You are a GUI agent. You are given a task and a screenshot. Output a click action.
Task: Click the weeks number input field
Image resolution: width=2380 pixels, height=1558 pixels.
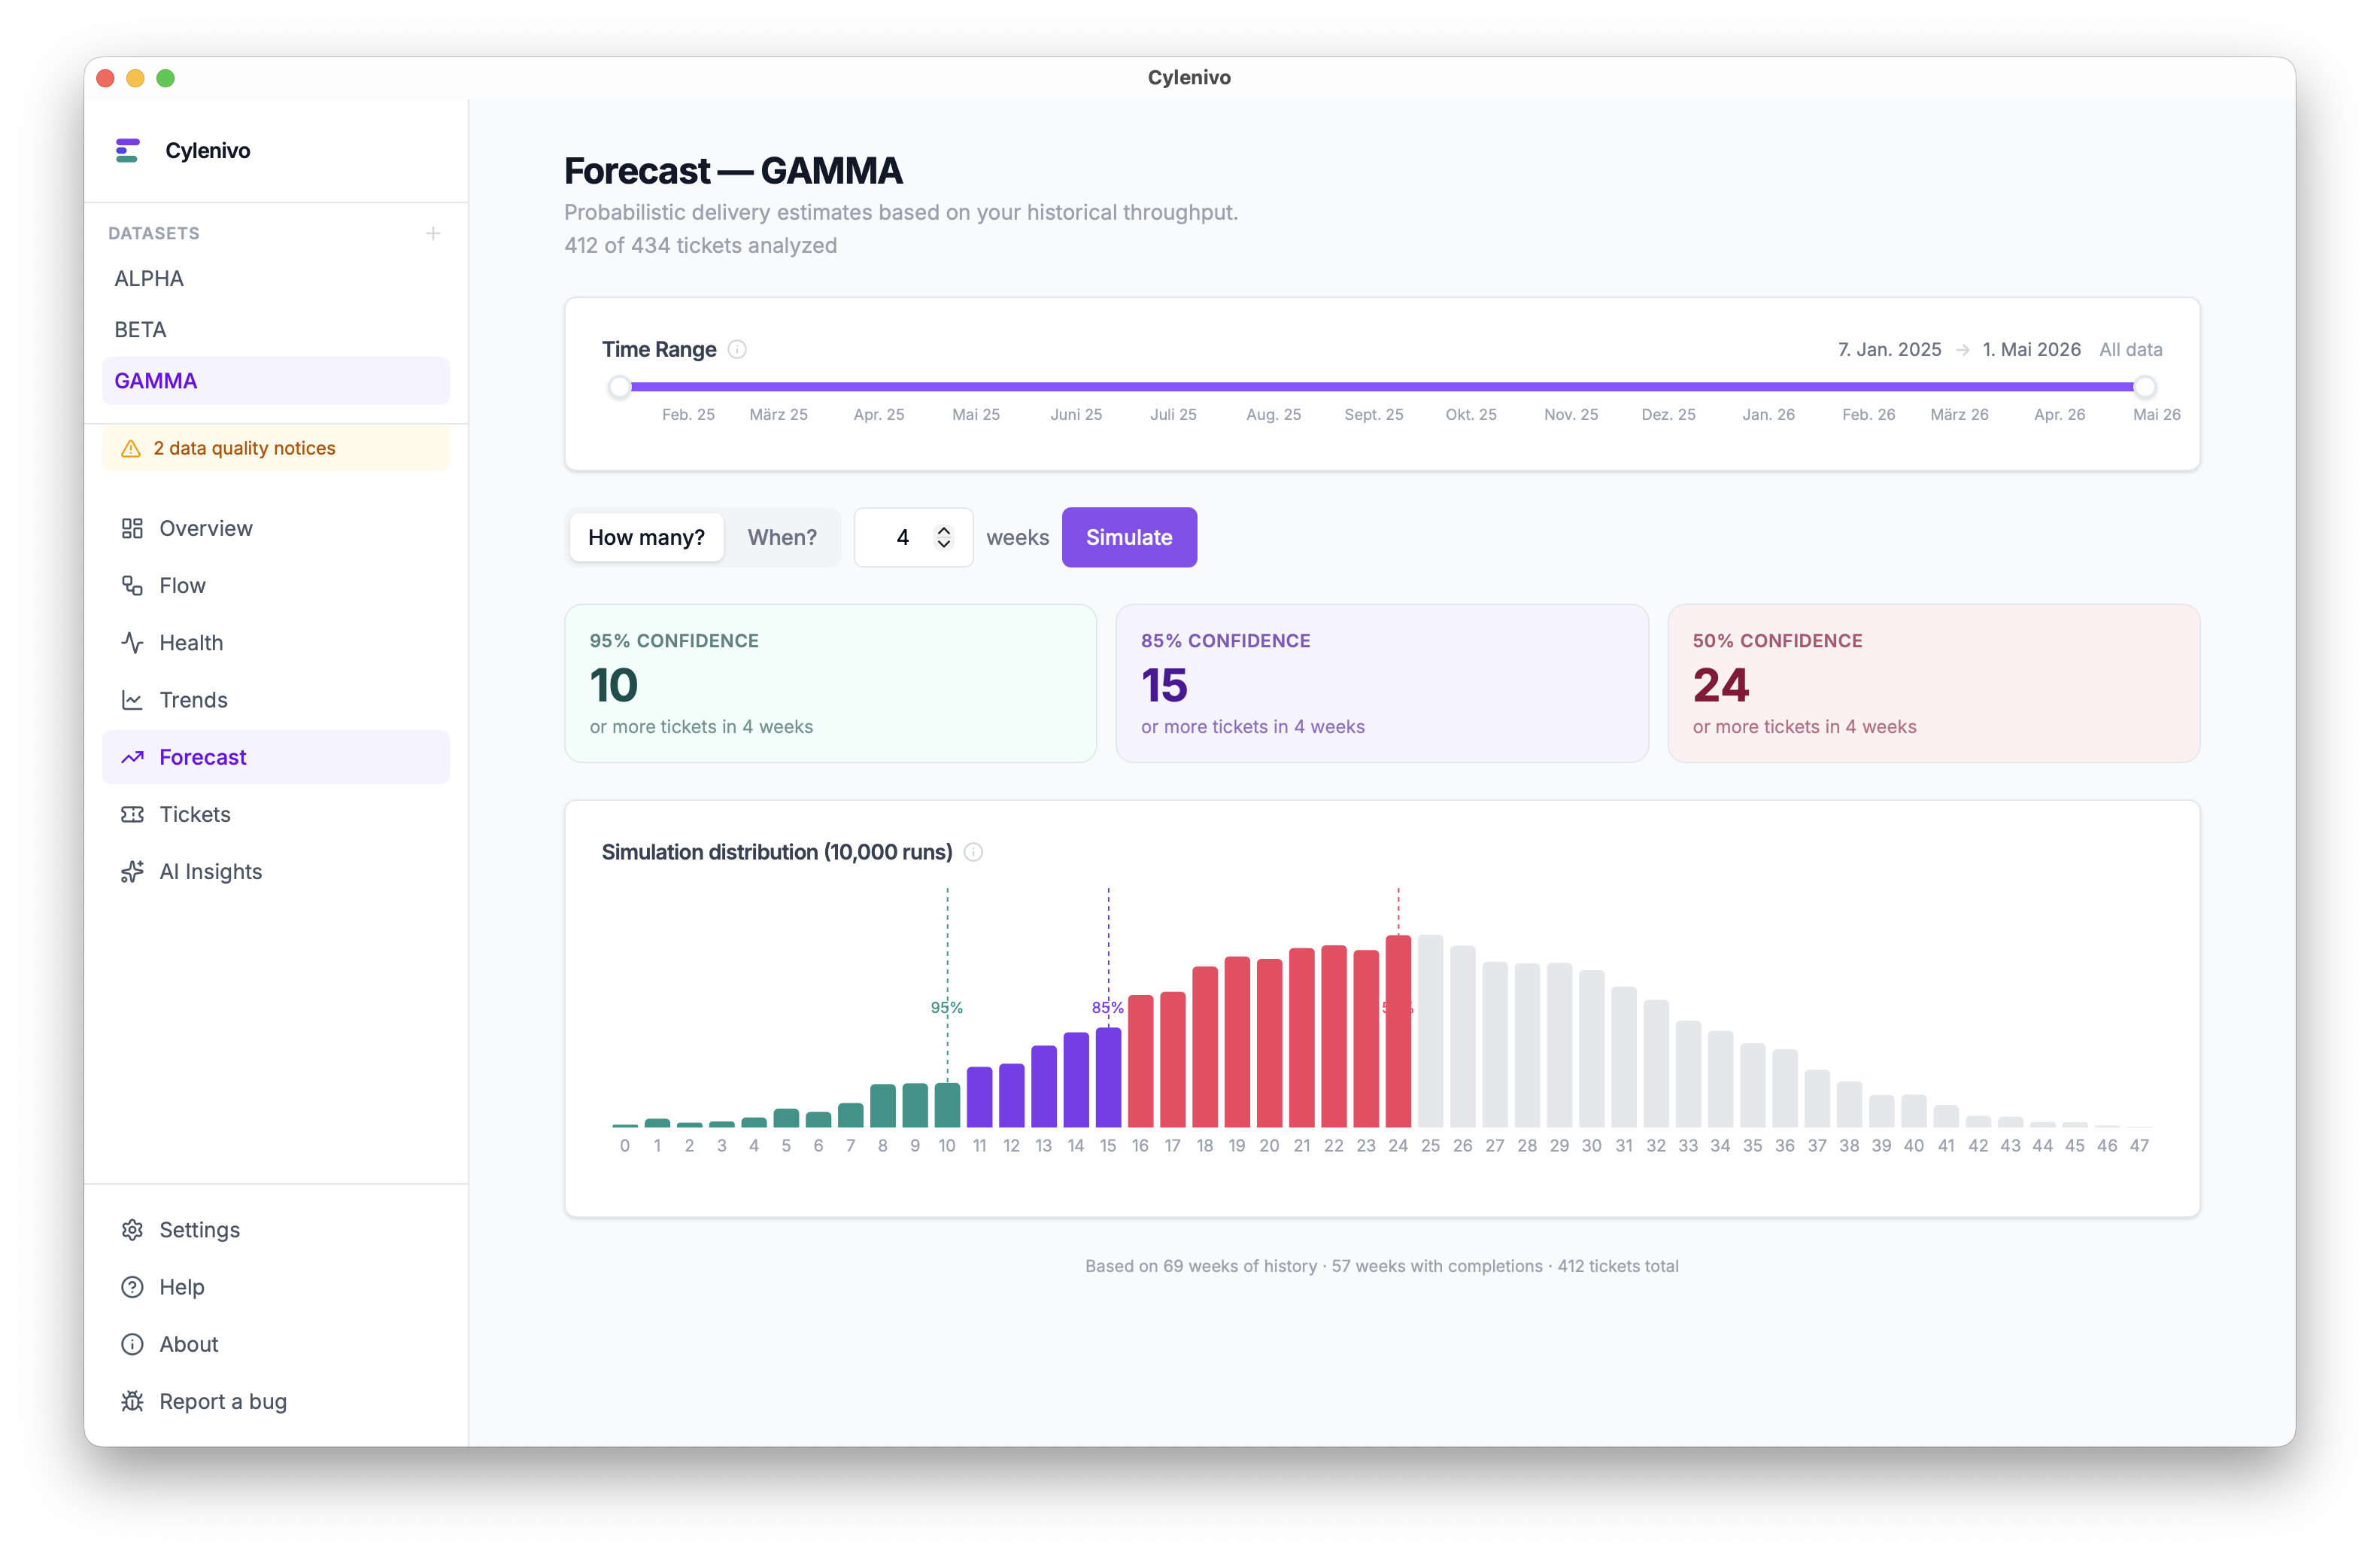pos(899,537)
